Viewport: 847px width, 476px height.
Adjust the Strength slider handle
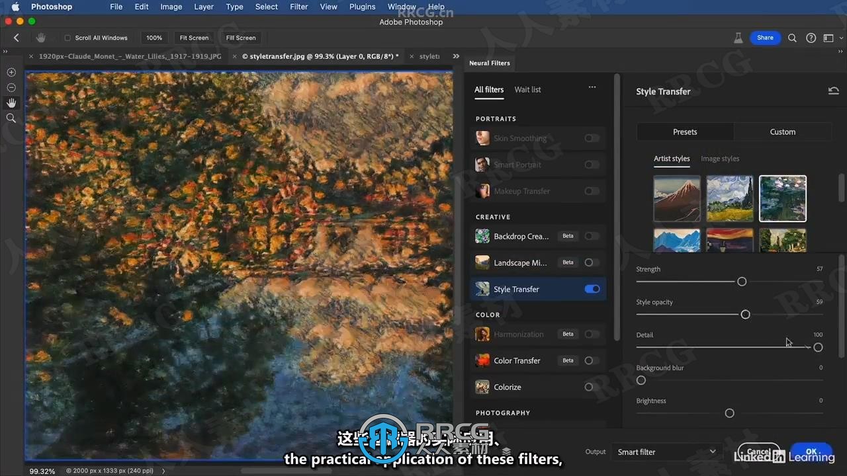742,282
